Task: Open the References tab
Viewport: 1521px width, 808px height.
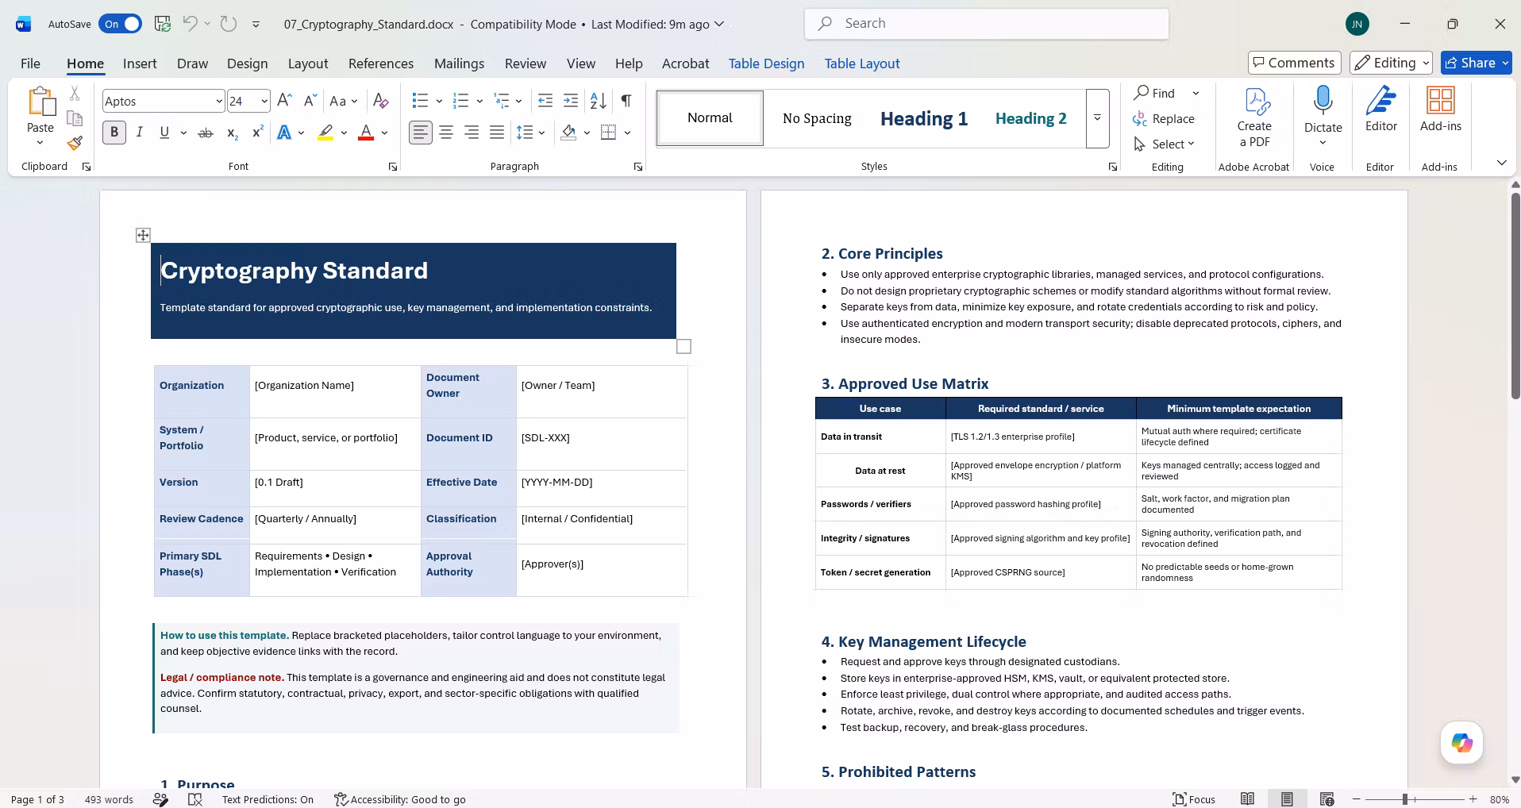Action: [381, 63]
